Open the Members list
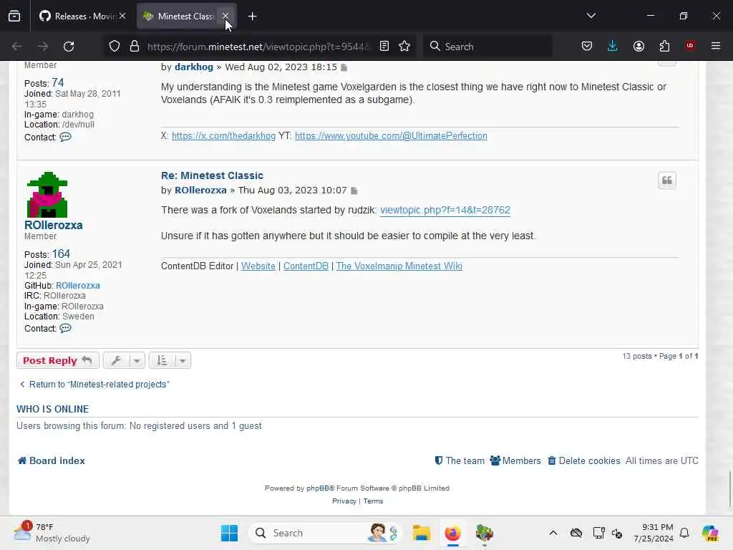 pos(515,460)
